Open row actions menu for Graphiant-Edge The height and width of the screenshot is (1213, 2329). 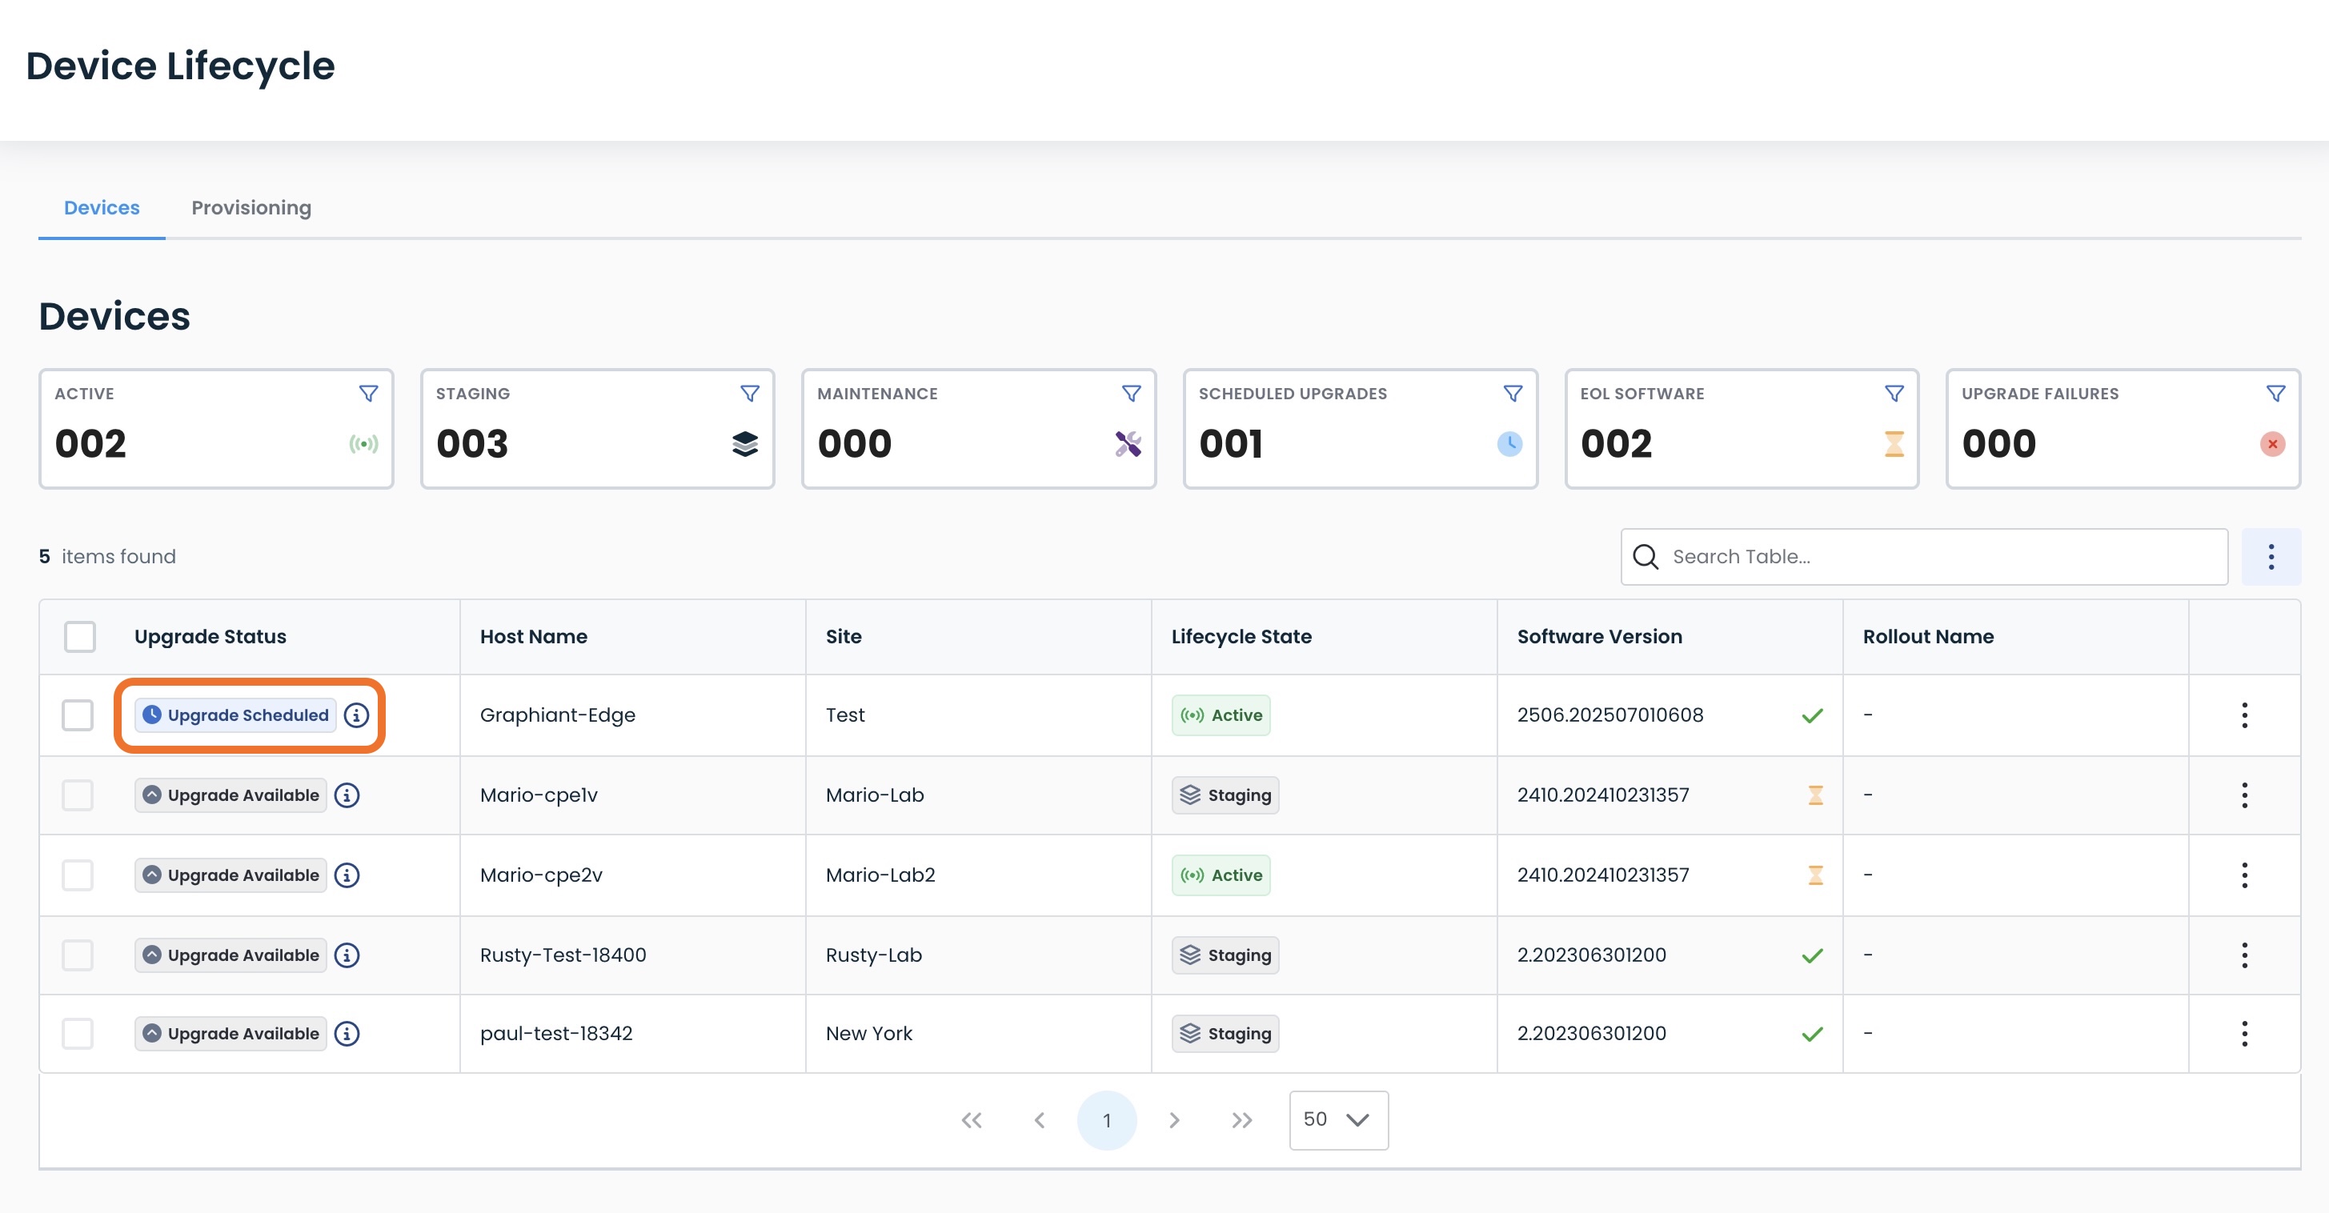[2244, 715]
